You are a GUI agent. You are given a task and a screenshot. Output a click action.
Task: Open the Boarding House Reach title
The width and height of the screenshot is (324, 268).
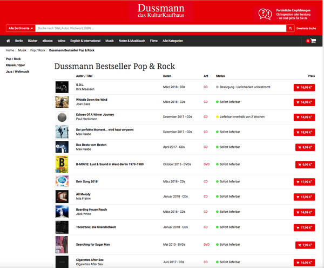point(91,210)
